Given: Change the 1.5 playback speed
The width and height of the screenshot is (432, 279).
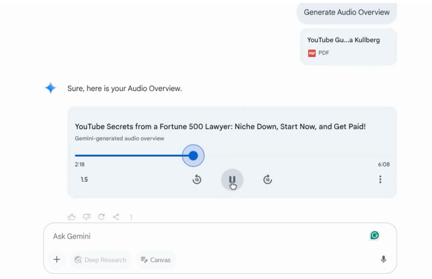Looking at the screenshot, I should click(x=84, y=179).
